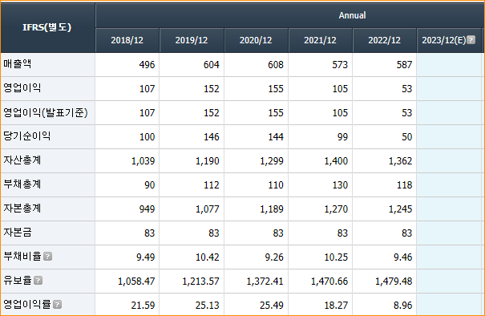
Task: Click the 영업이익률 row label
Action: [27, 305]
